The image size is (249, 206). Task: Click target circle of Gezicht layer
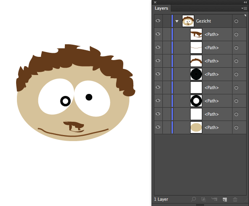tap(236, 21)
